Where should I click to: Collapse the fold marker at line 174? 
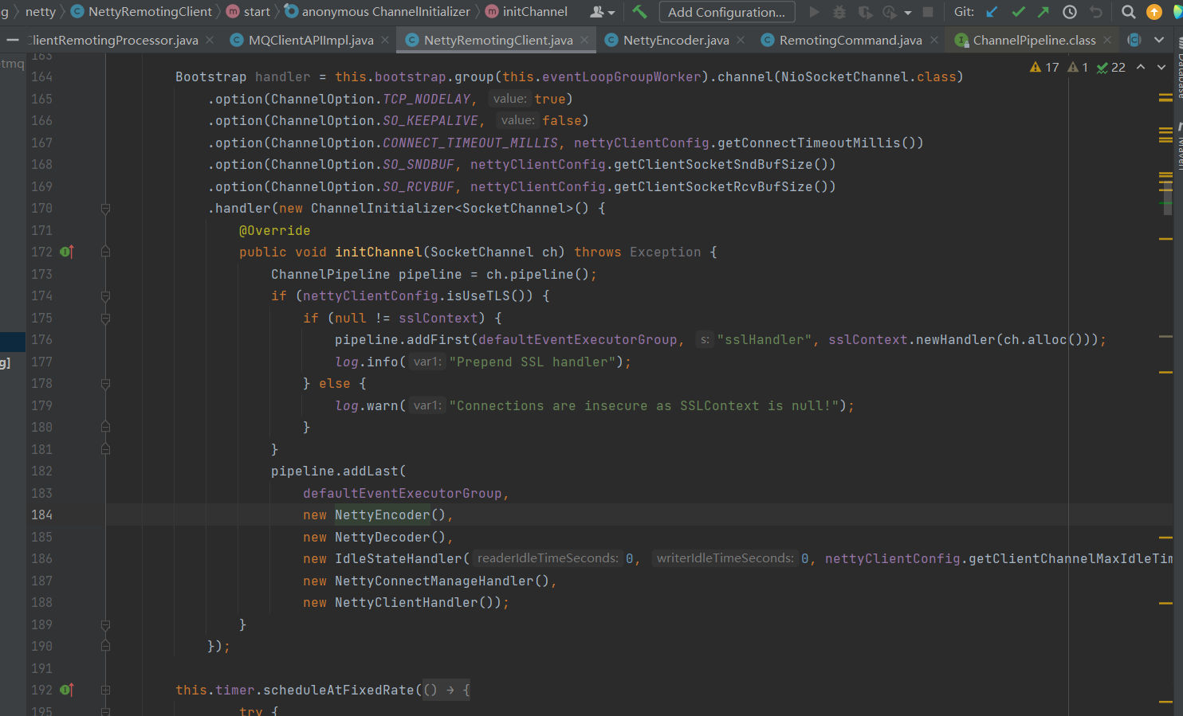pyautogui.click(x=105, y=296)
